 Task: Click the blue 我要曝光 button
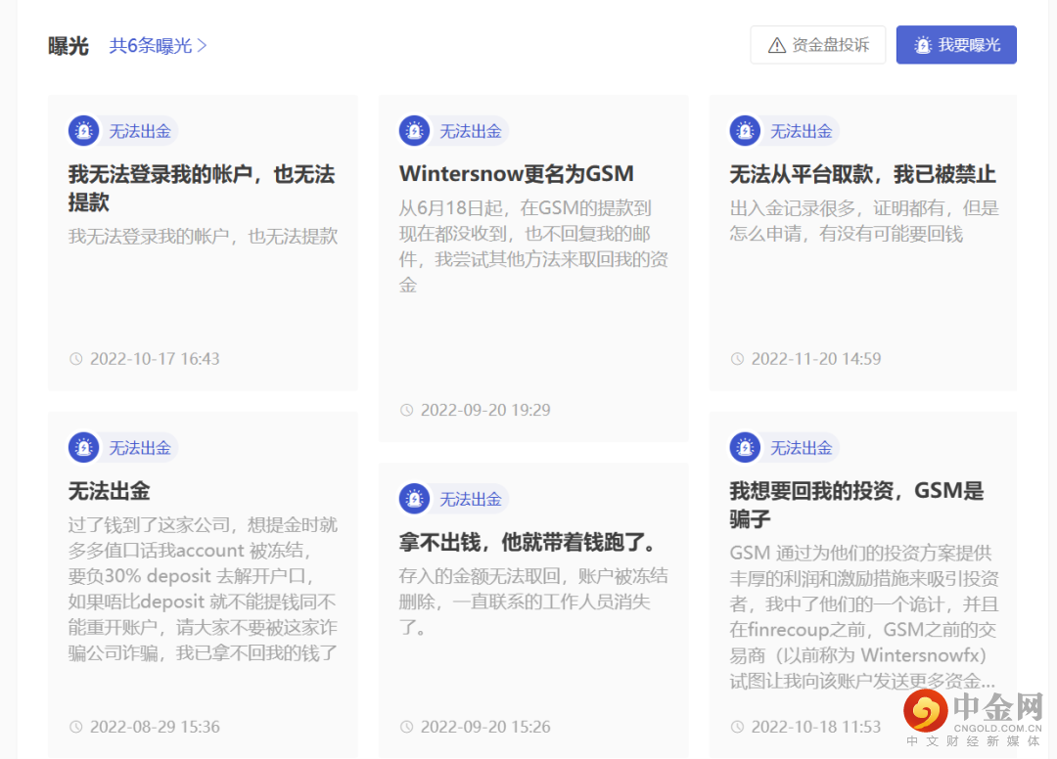(956, 44)
